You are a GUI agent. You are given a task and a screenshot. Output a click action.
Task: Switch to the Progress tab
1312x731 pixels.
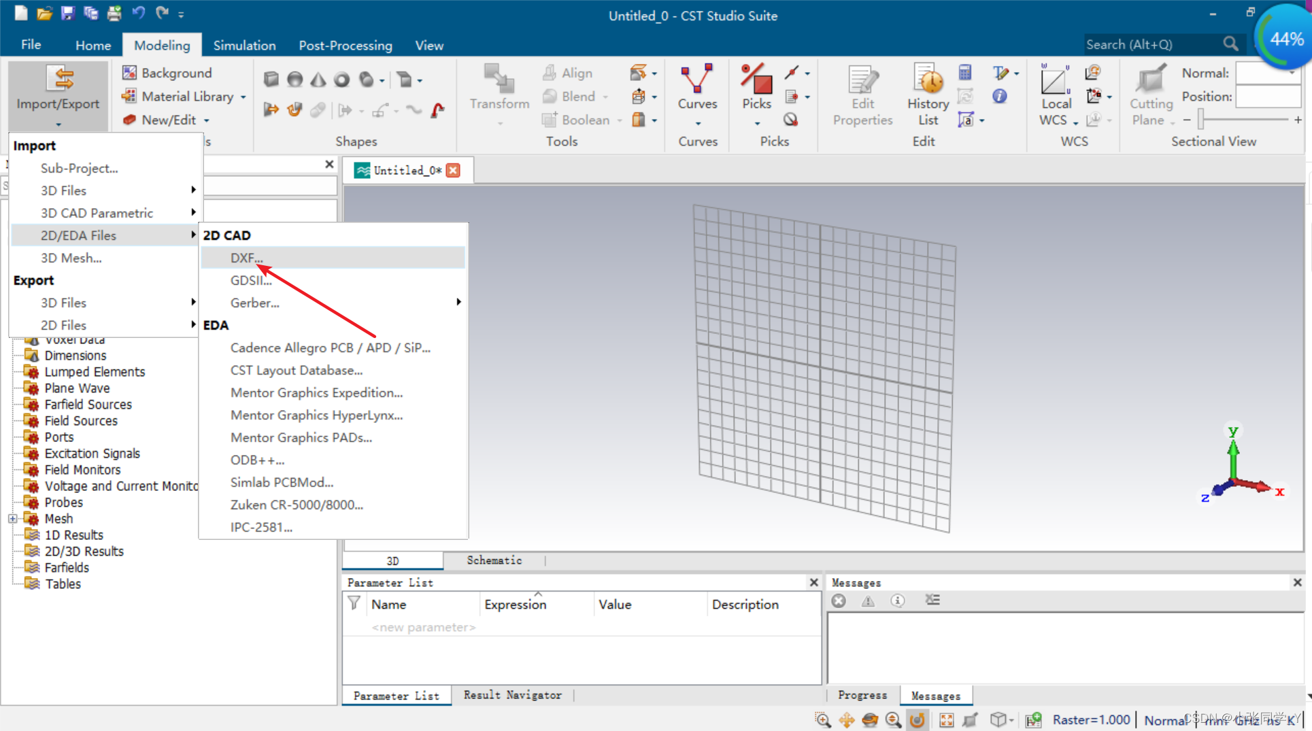[x=862, y=695]
